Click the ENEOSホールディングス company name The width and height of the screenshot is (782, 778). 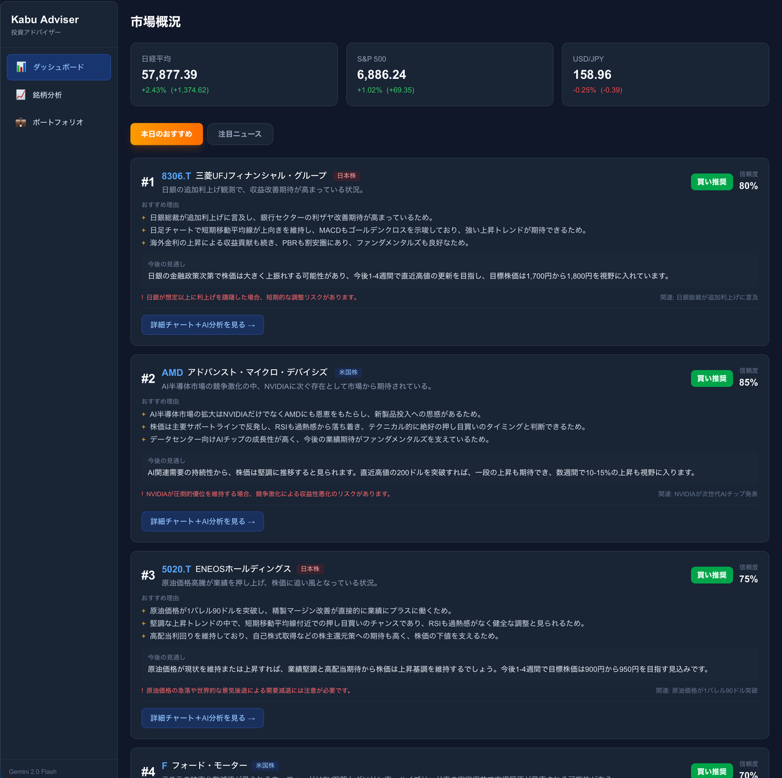point(243,570)
